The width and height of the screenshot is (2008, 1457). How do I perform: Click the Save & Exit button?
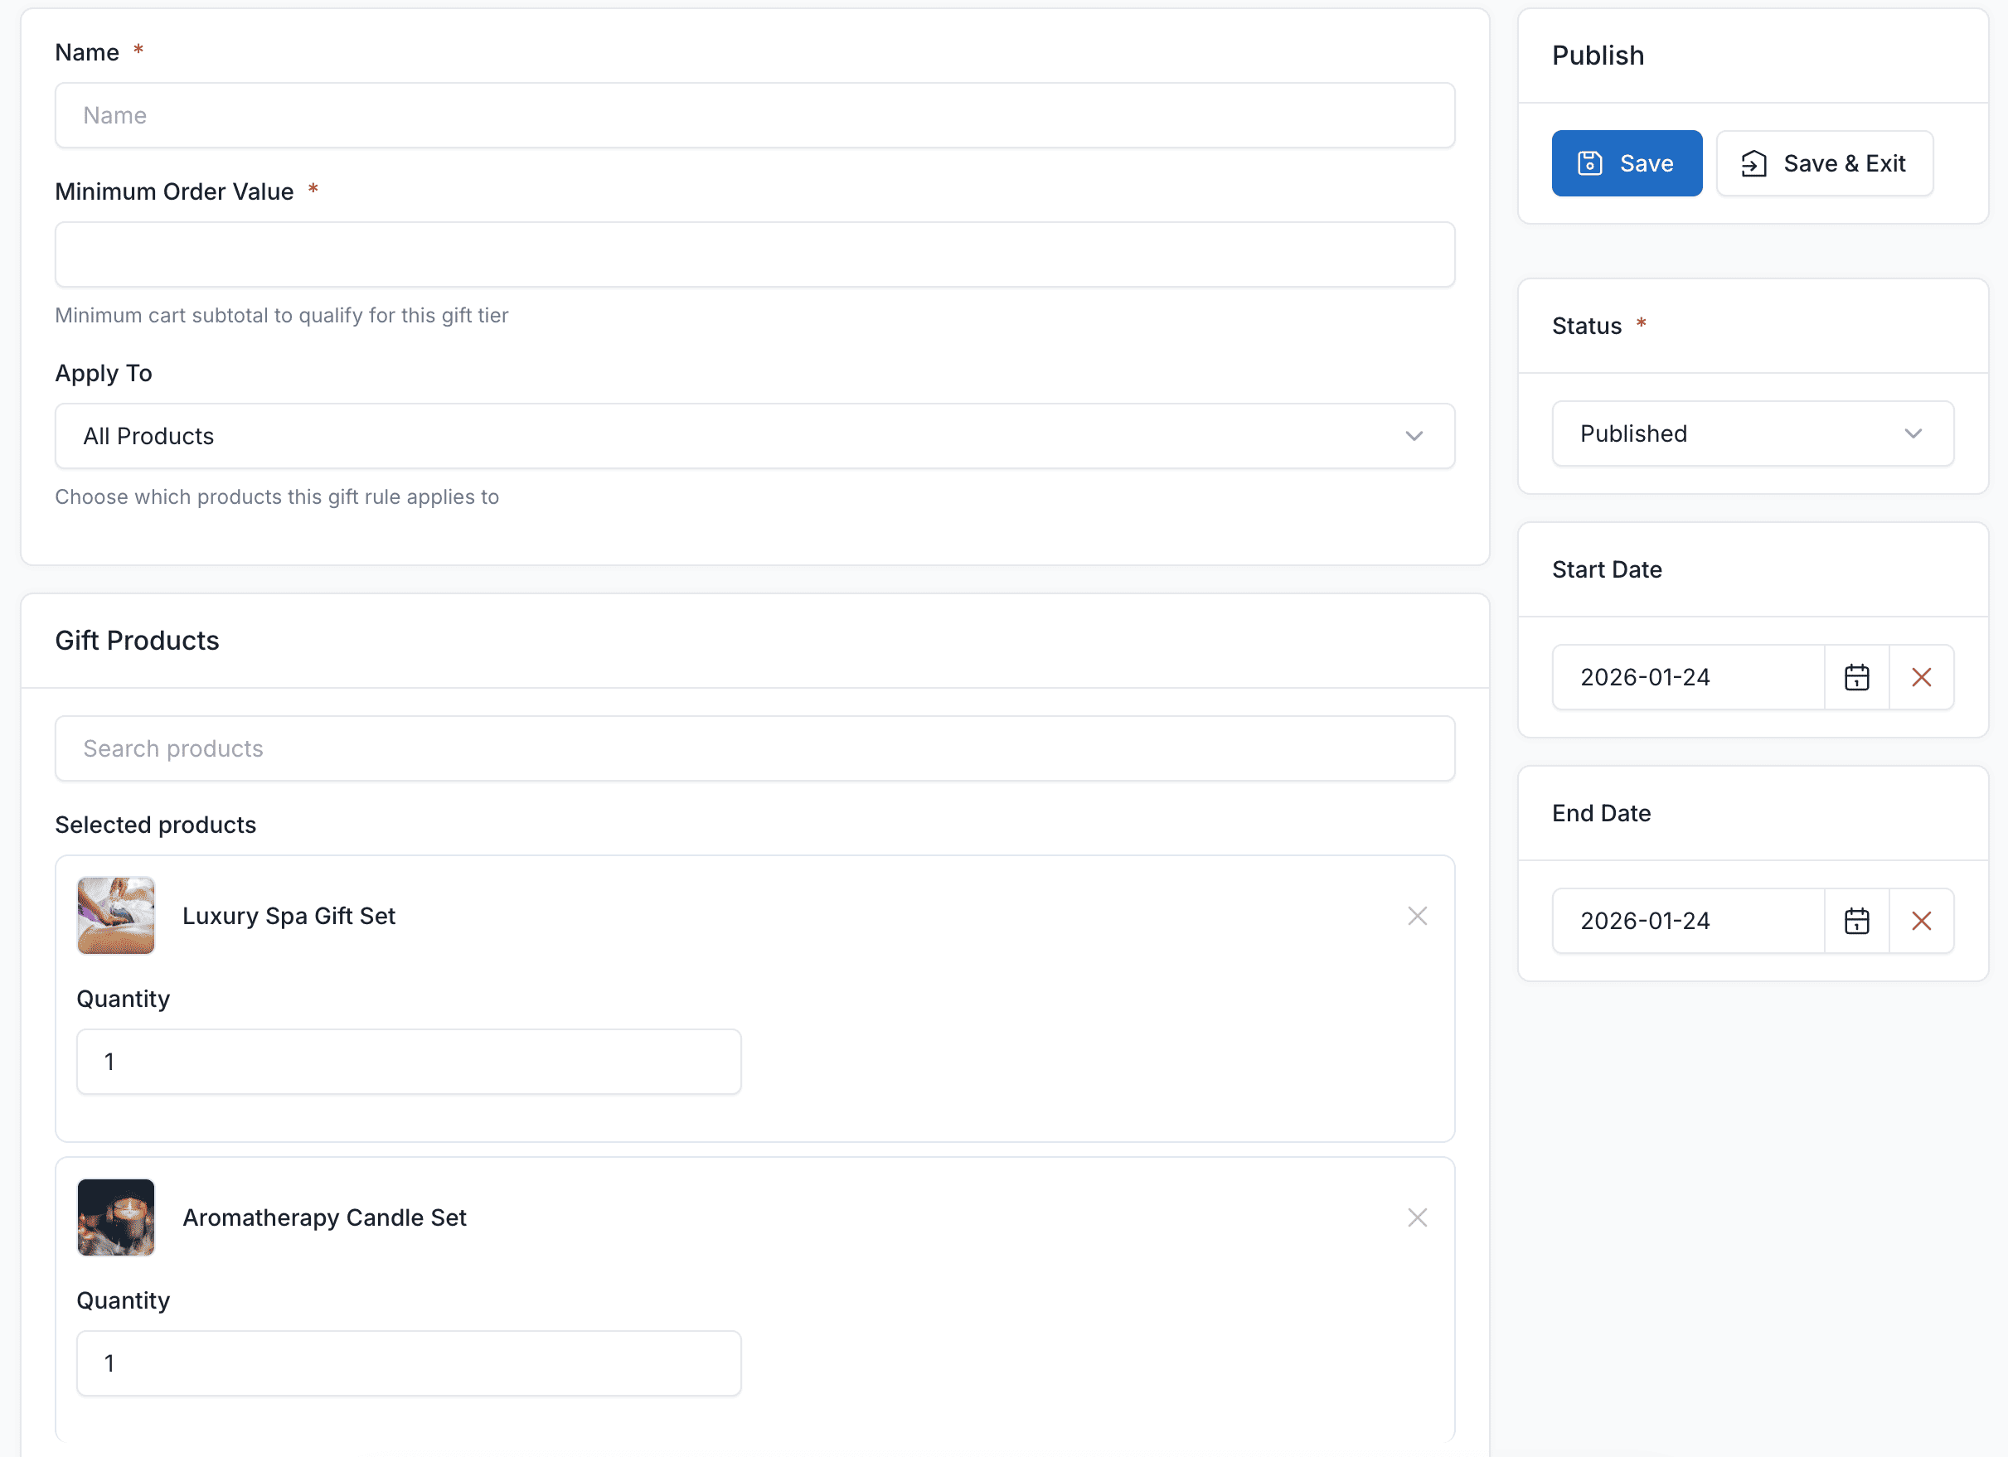click(1824, 164)
